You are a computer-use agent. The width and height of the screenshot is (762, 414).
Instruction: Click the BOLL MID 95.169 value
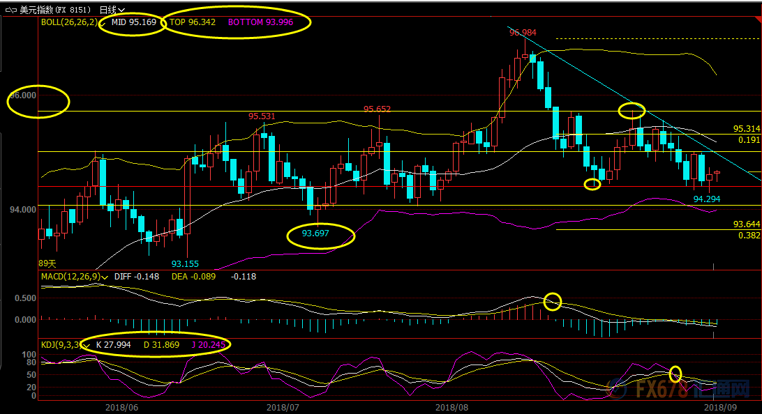134,22
